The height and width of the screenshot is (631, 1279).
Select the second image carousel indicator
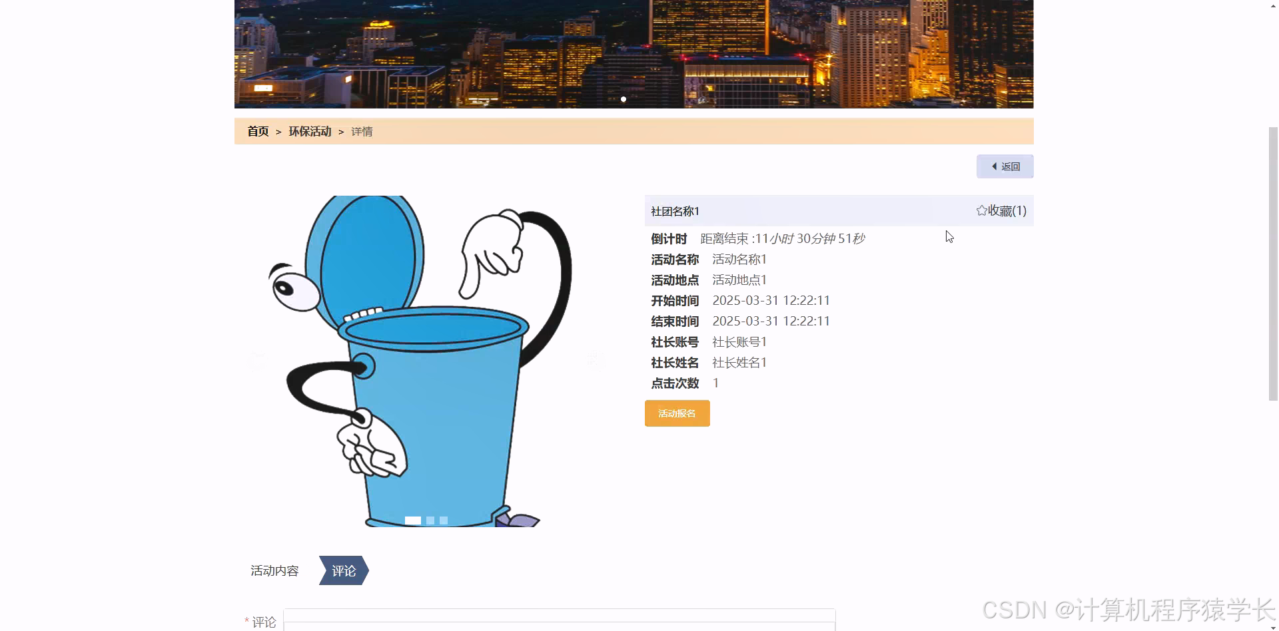(430, 521)
